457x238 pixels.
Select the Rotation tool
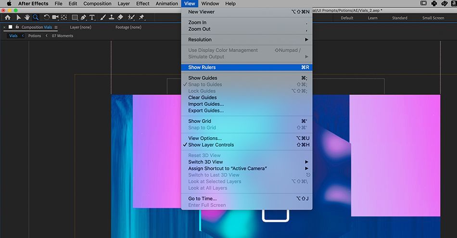click(46, 17)
